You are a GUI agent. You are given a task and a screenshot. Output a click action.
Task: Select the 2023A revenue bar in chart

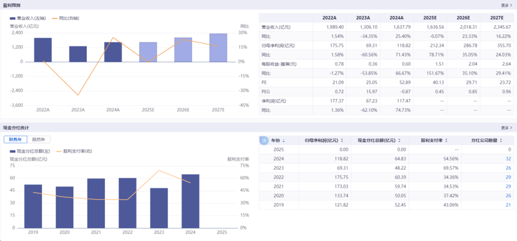(x=78, y=54)
